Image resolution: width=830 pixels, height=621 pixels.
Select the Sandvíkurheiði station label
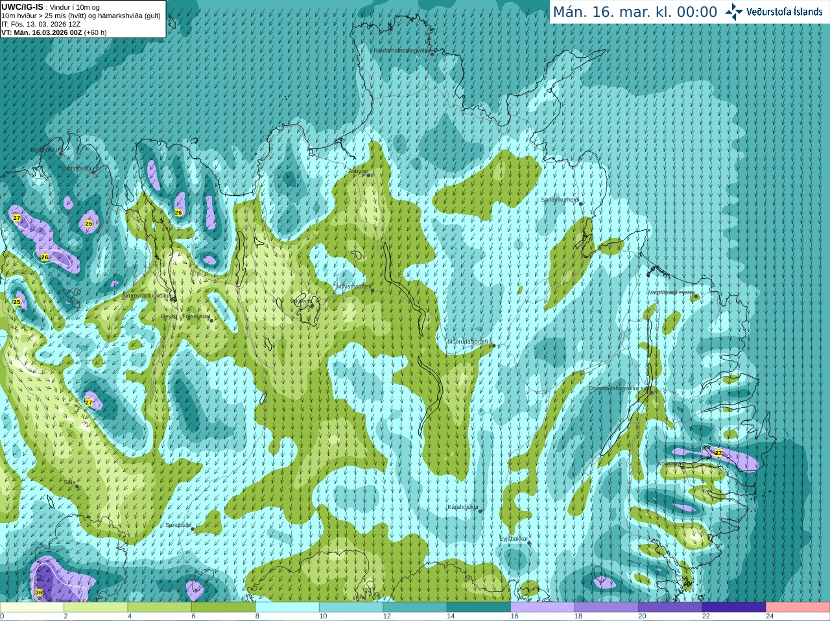pos(560,200)
